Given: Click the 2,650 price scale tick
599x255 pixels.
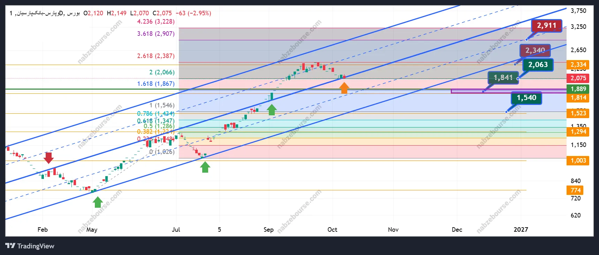Looking at the screenshot, I should 578,50.
